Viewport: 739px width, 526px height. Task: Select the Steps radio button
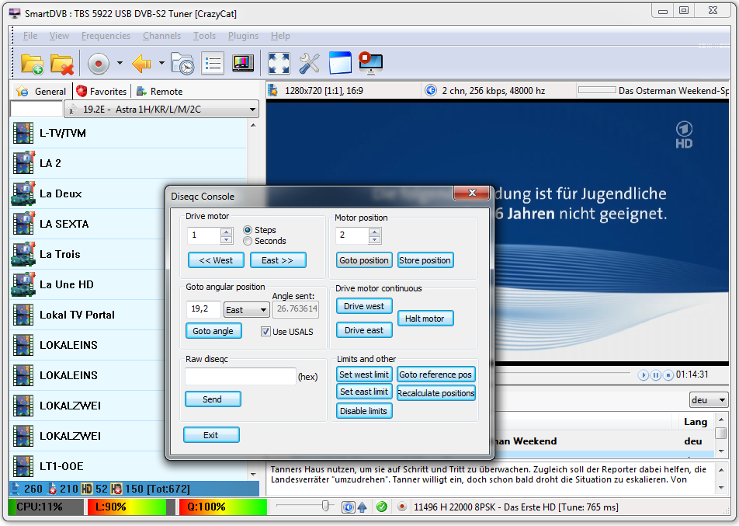tap(248, 230)
